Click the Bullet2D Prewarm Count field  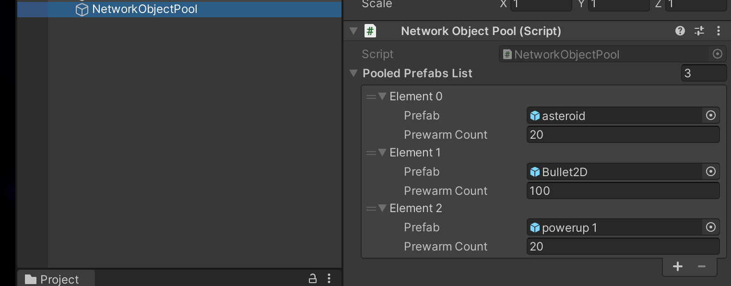(x=623, y=191)
